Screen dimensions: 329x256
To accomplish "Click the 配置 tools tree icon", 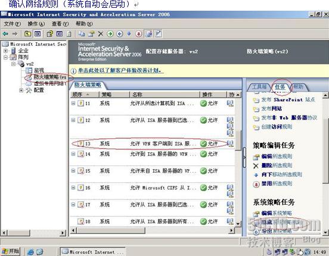I will point(29,90).
